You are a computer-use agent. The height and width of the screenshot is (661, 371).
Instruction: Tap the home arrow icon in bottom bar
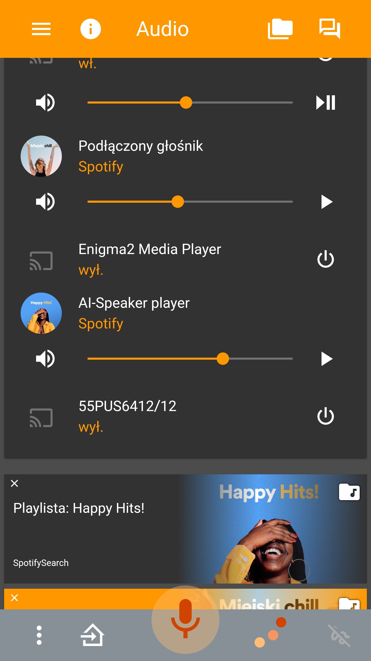[92, 635]
